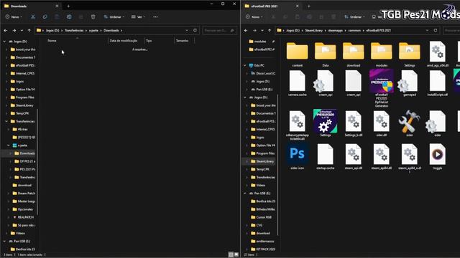Select the content folder icon
The height and width of the screenshot is (258, 460).
pyautogui.click(x=297, y=54)
